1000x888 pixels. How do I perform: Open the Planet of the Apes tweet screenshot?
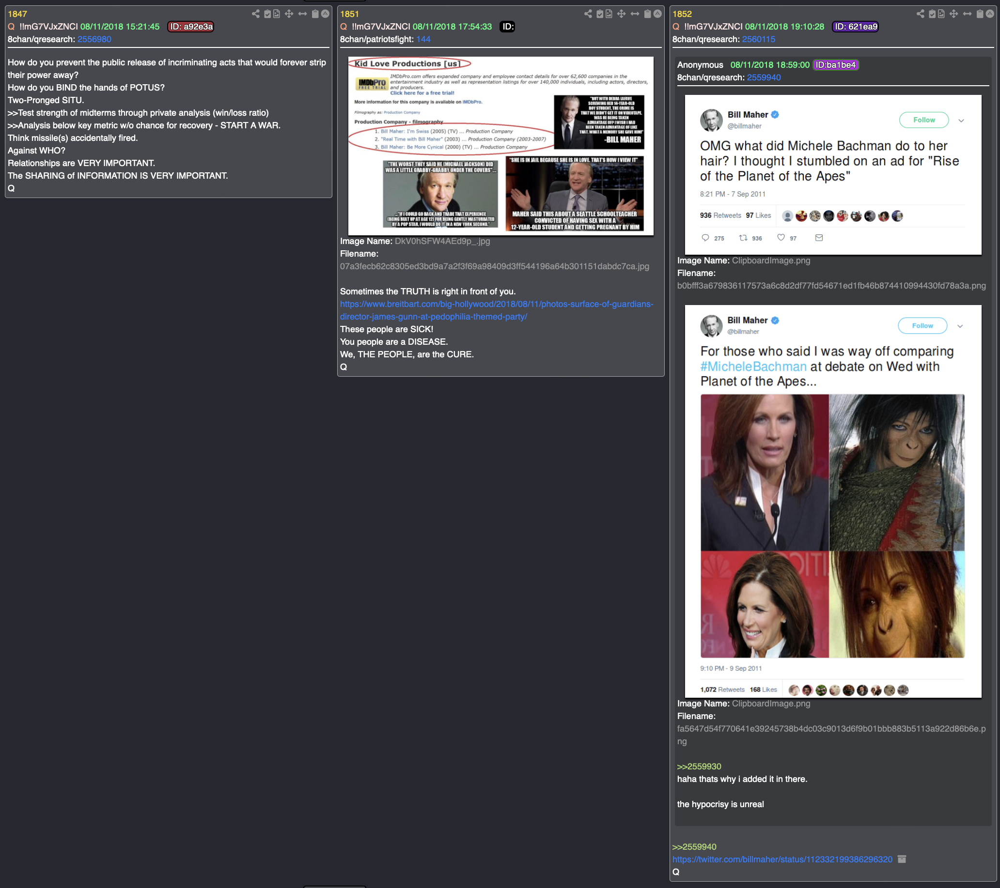pyautogui.click(x=833, y=501)
